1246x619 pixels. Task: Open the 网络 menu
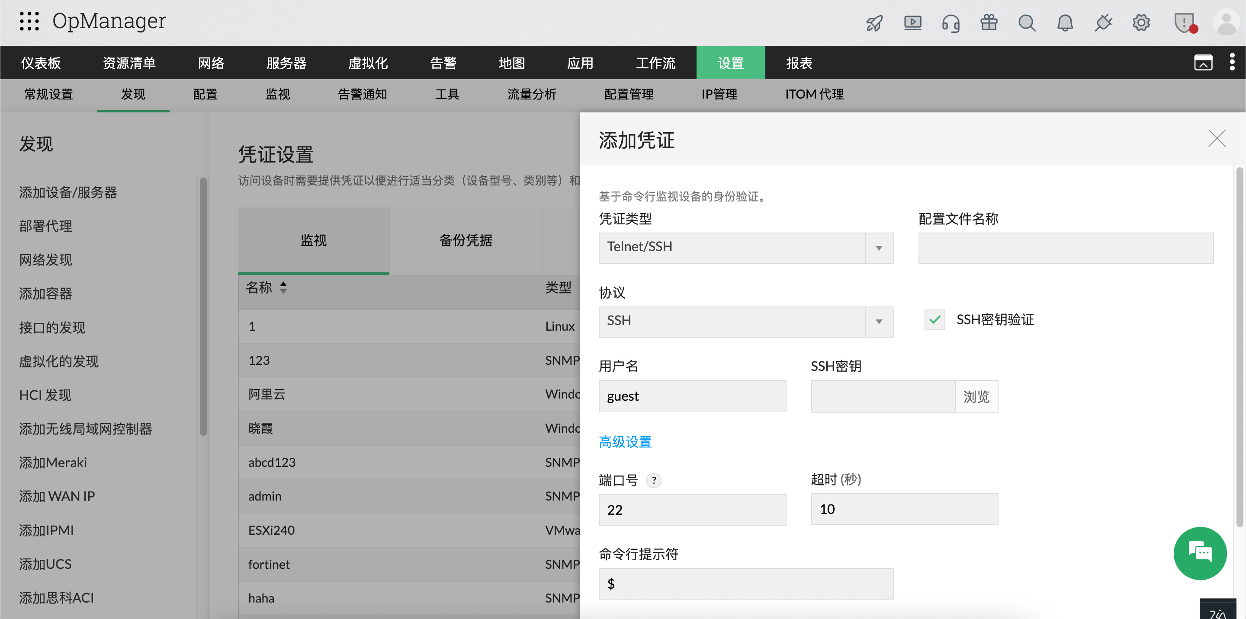click(x=211, y=63)
